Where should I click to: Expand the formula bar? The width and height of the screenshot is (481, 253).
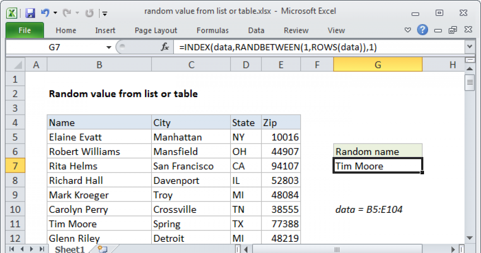pos(469,47)
